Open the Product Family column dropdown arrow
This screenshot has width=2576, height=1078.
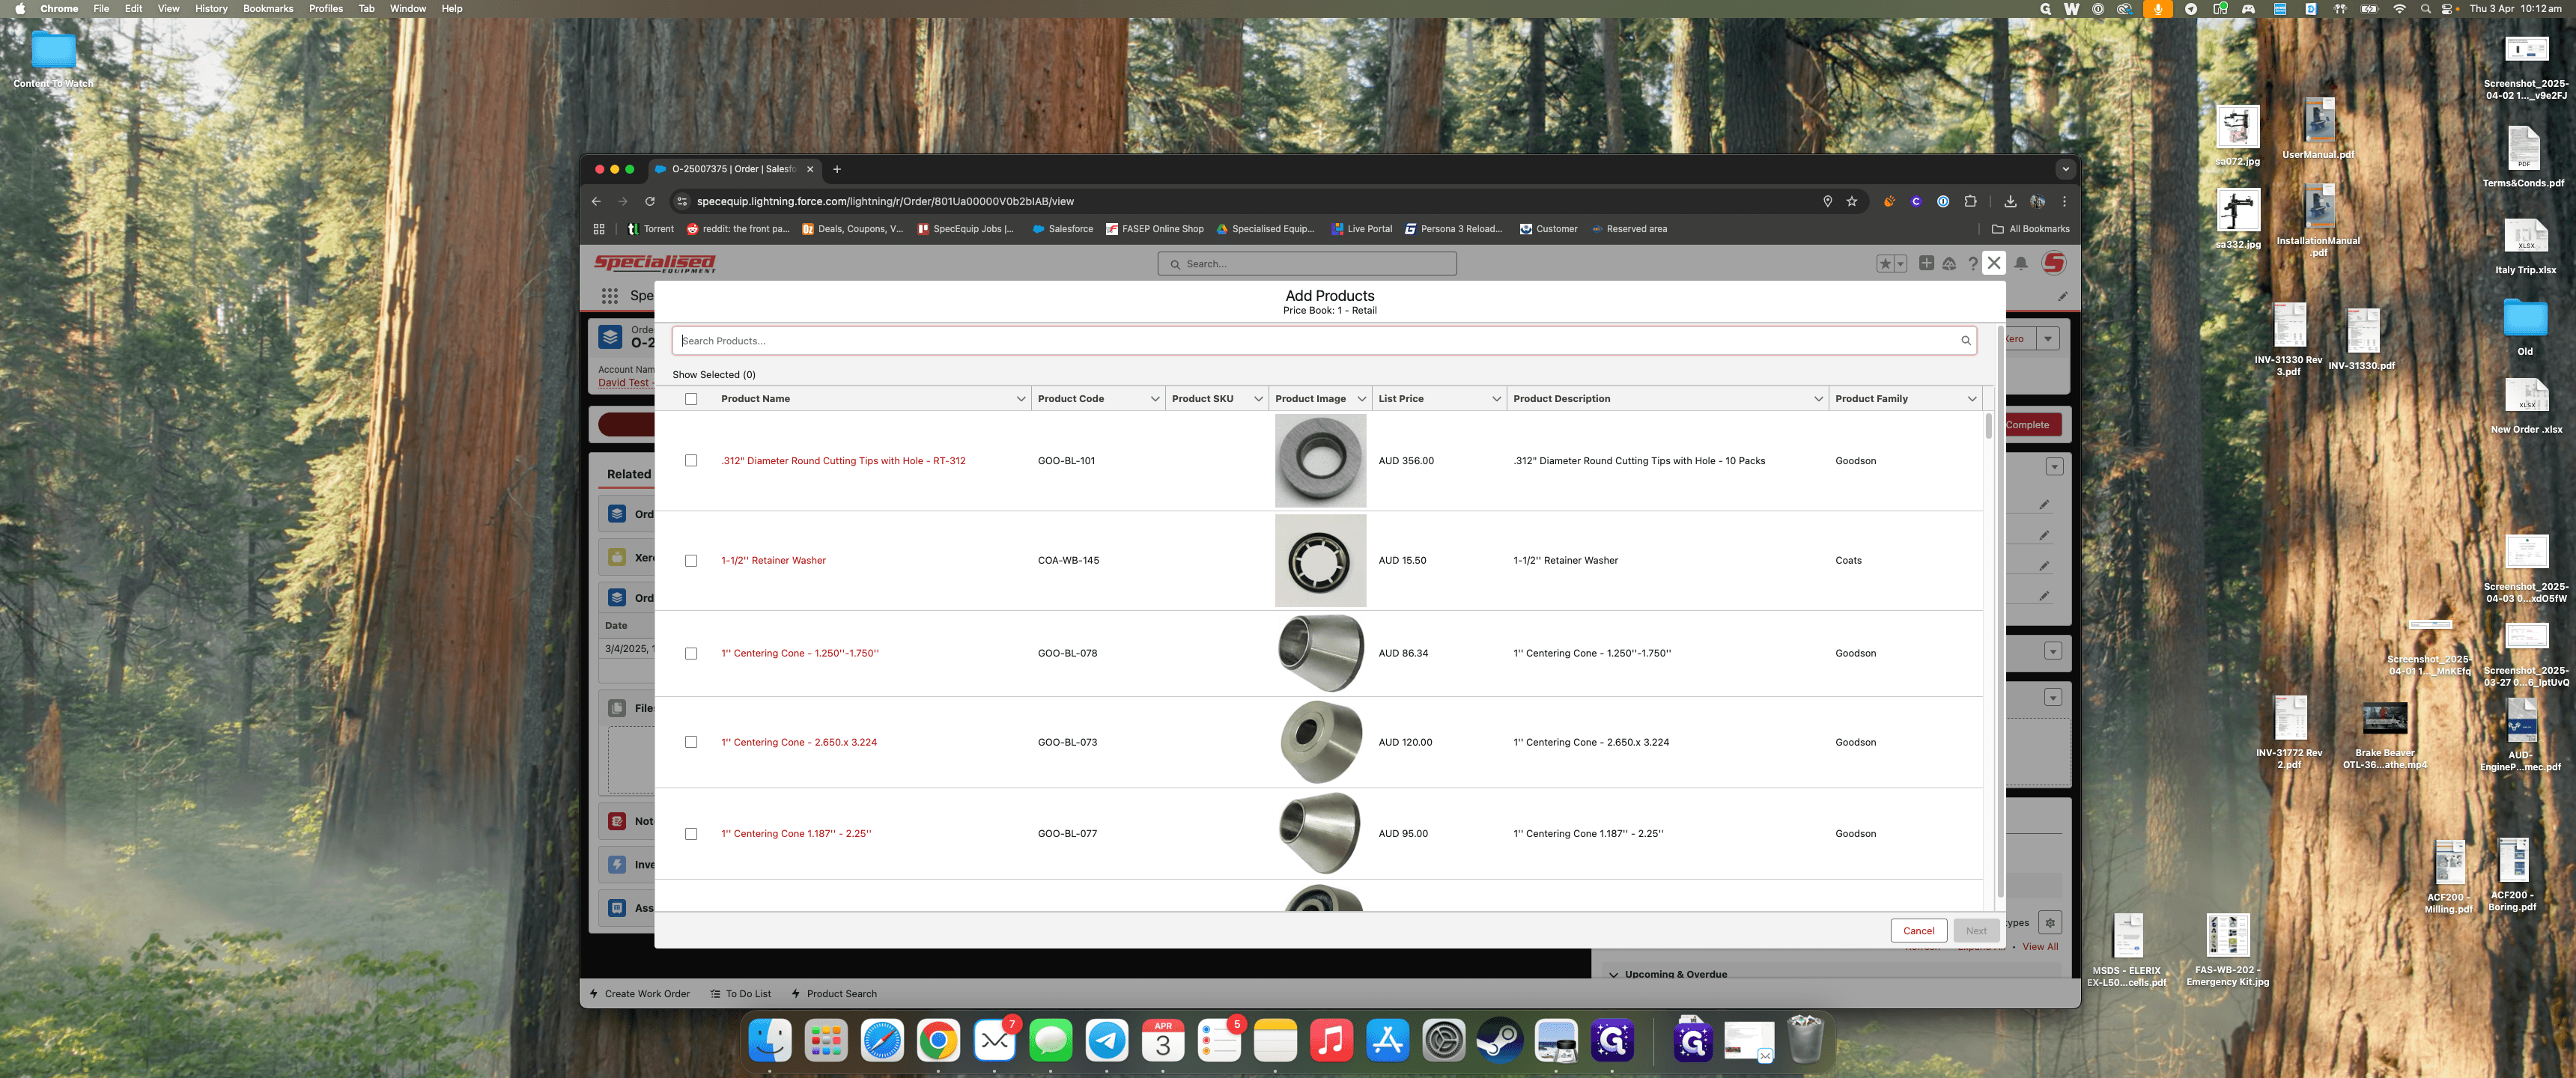click(1971, 399)
